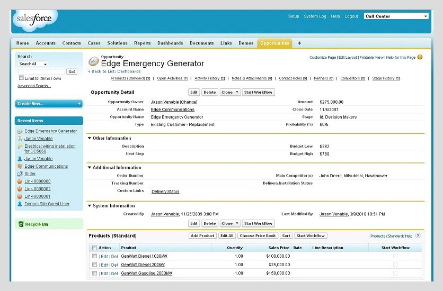
Task: Click the Recycle Bin icon
Action: click(21, 224)
